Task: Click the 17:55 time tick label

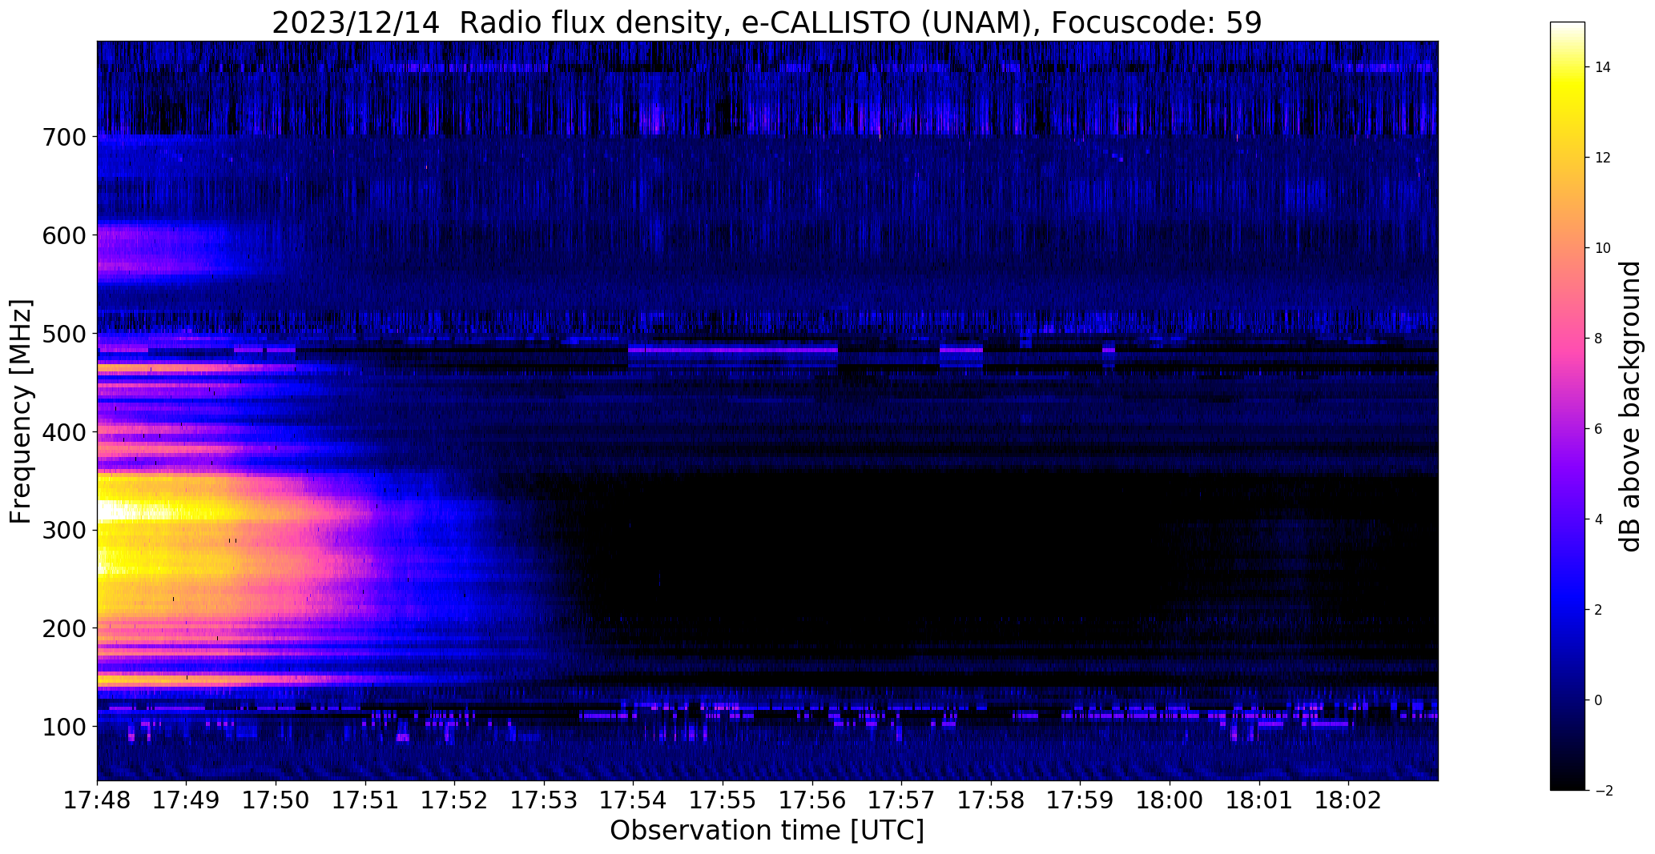Action: pos(723,801)
